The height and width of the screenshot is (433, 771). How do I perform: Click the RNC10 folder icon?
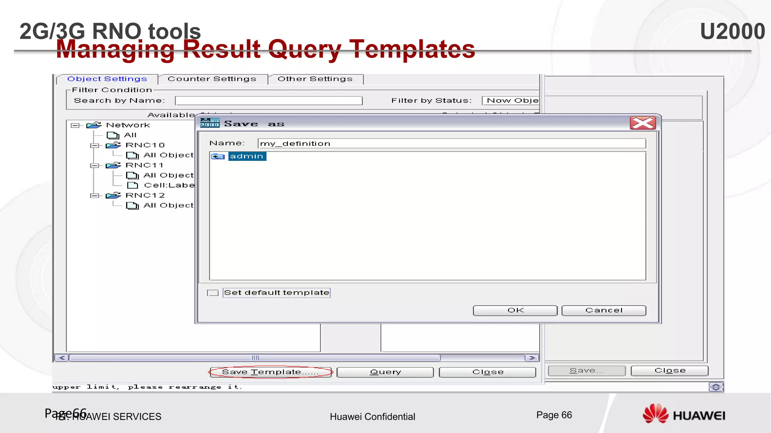point(113,145)
